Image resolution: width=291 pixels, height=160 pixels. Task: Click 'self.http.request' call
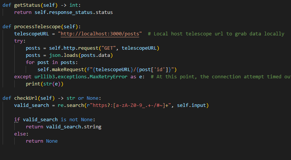pos(74,48)
